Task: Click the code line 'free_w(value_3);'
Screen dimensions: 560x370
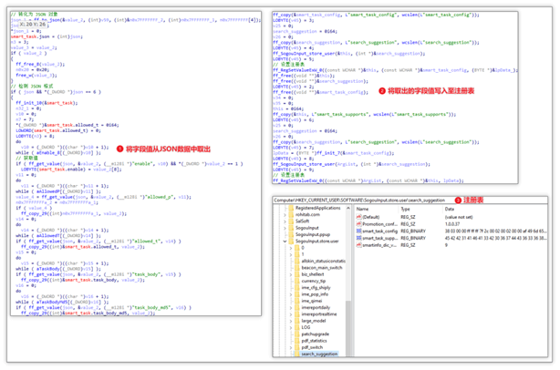Action: pos(36,76)
